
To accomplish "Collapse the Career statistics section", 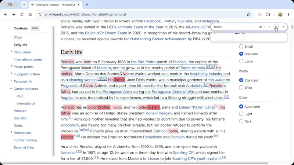I will coord(11,88).
